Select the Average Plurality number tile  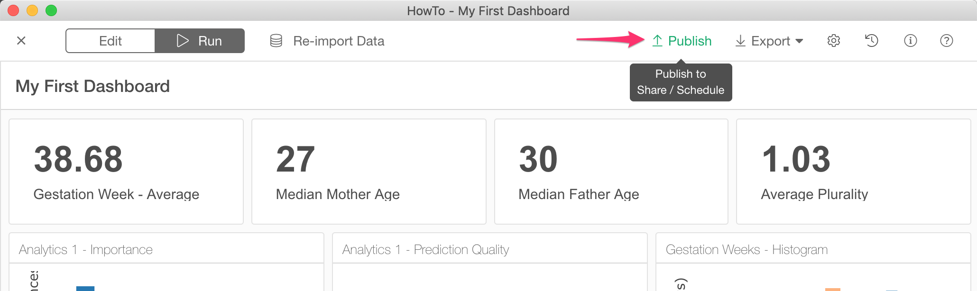854,172
